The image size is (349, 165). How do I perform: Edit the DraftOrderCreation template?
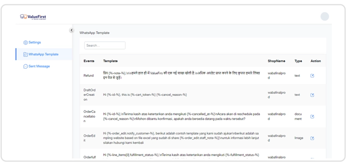click(x=312, y=95)
